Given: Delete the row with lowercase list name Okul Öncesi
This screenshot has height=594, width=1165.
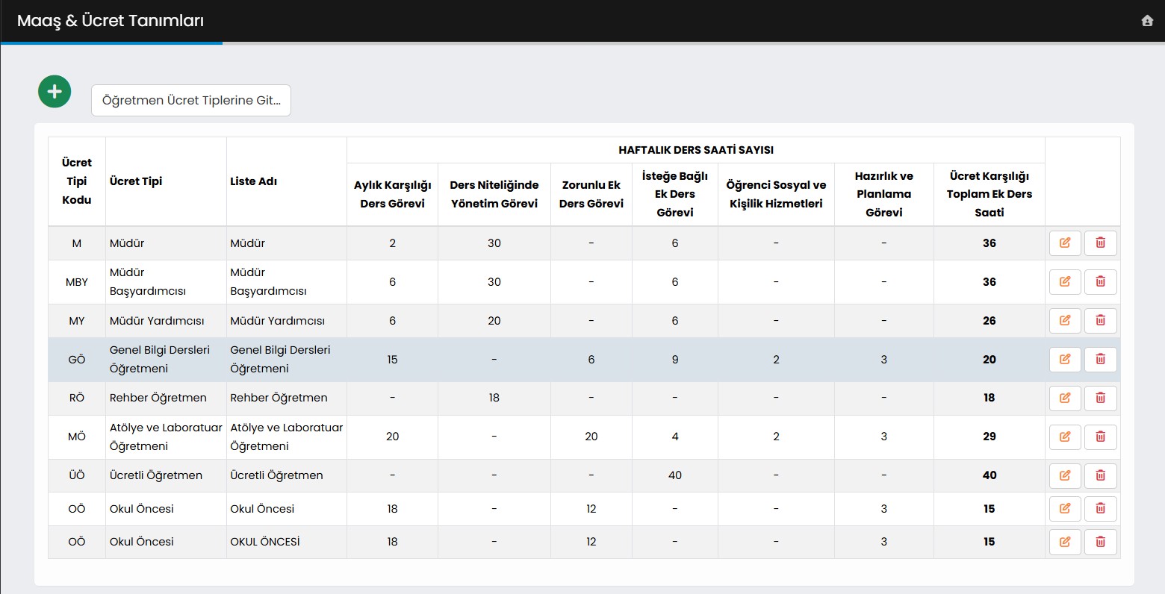Looking at the screenshot, I should pyautogui.click(x=1101, y=509).
